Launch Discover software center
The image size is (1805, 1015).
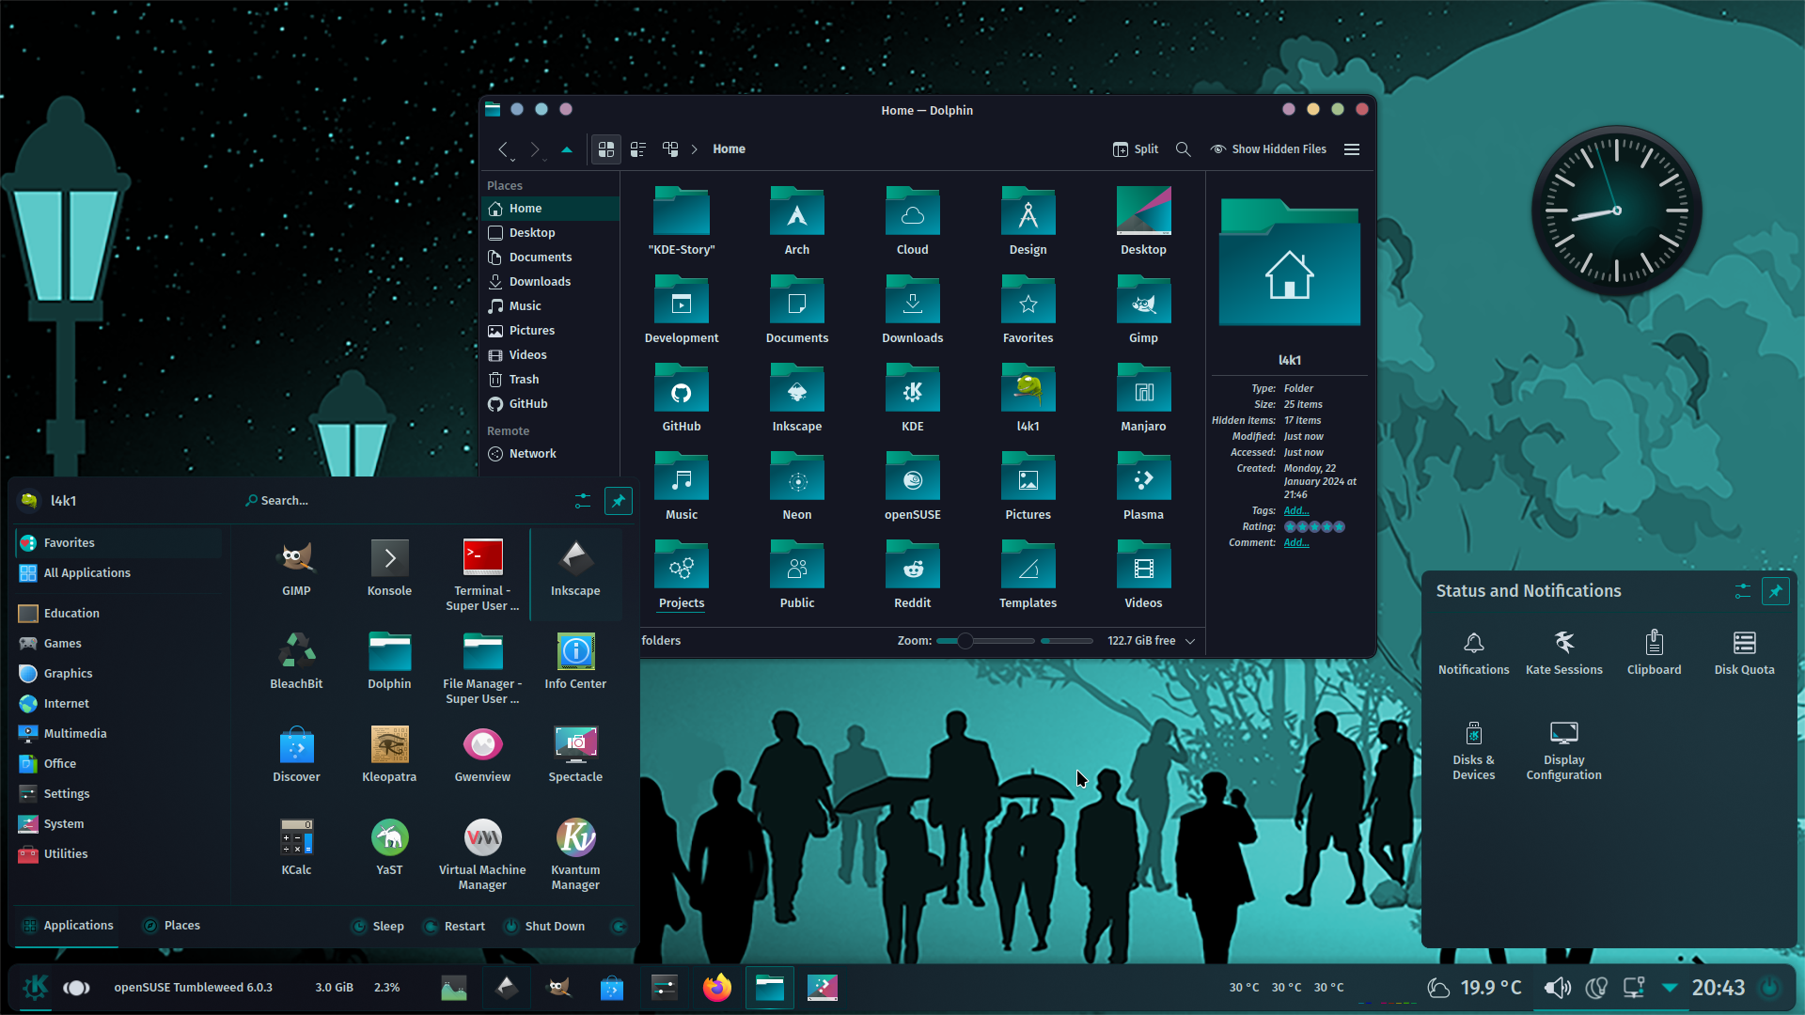point(296,755)
